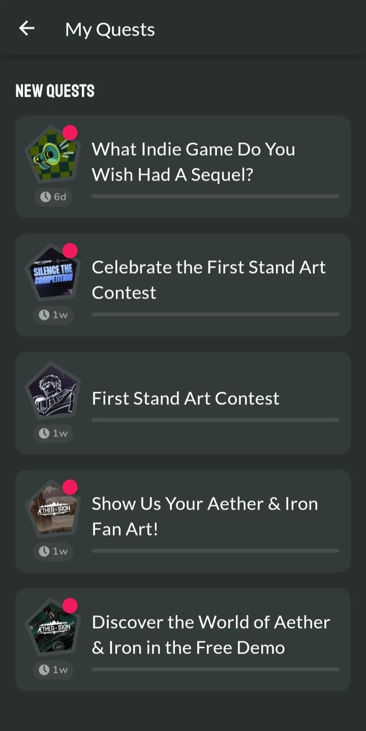Viewport: 366px width, 731px height.
Task: Tap the 6d clock time indicator
Action: click(53, 197)
